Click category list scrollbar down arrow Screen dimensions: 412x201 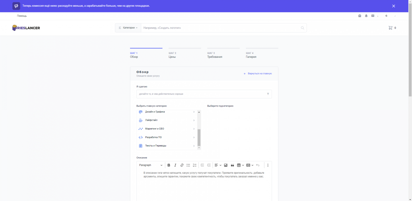(x=199, y=148)
